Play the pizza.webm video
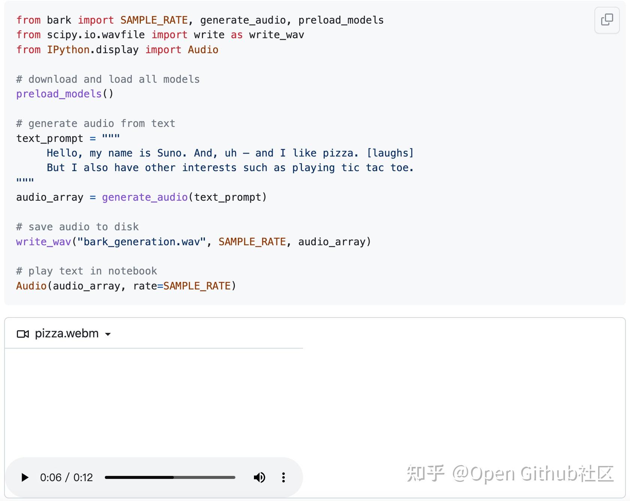Screen dimensions: 630x501 click(25, 477)
